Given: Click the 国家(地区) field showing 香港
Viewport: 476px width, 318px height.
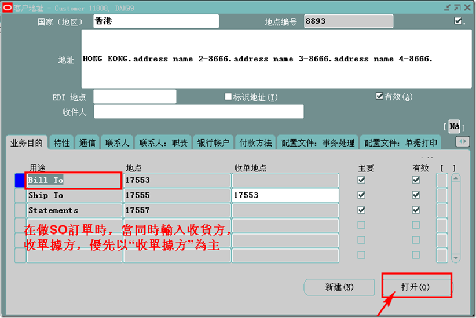Looking at the screenshot, I should point(156,21).
